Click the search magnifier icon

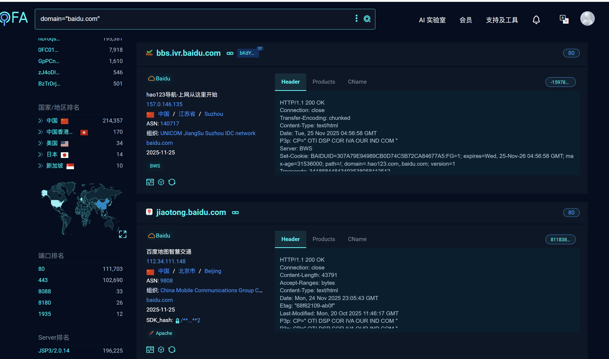[x=367, y=19]
